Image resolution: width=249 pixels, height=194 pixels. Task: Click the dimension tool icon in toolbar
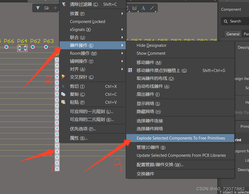point(134,8)
